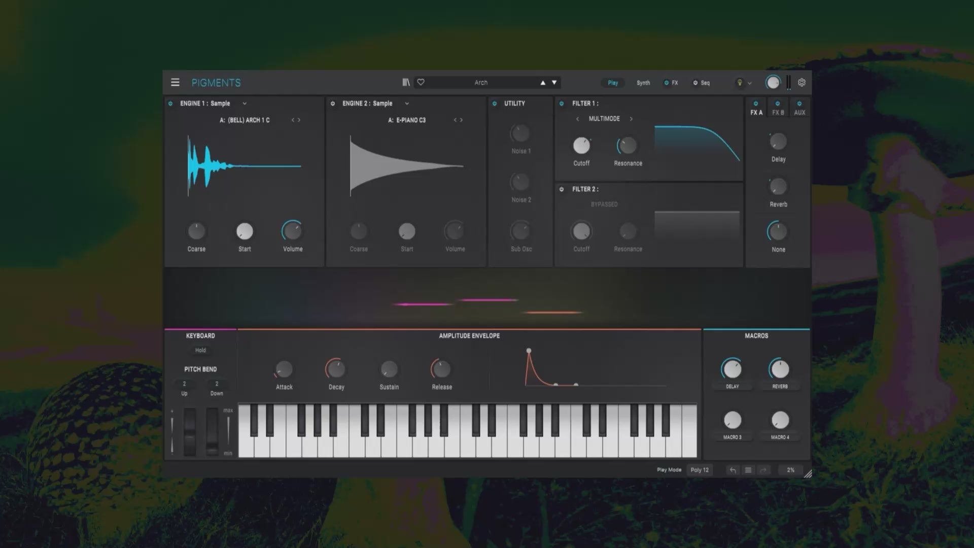
Task: Click the keyboard Hold button
Action: [x=200, y=350]
